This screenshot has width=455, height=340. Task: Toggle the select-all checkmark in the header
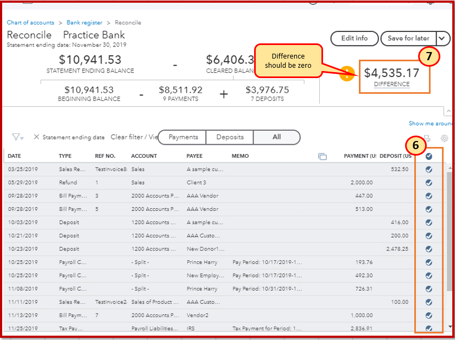429,157
